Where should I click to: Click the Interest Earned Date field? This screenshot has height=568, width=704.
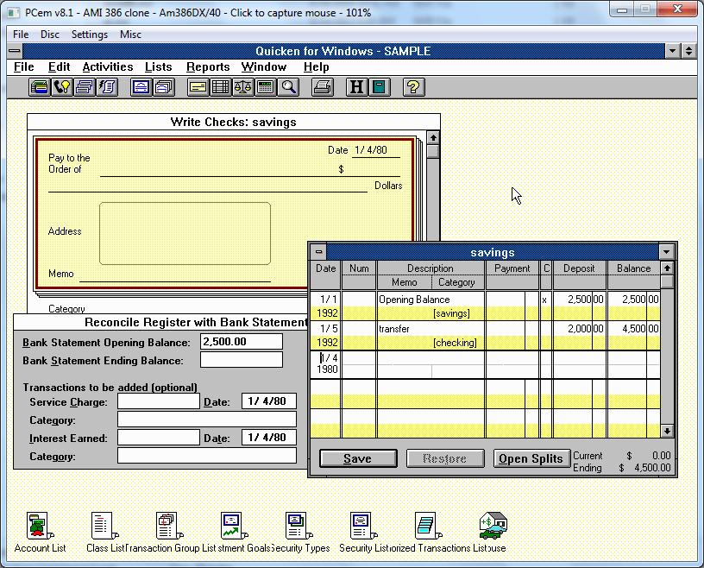(x=269, y=438)
